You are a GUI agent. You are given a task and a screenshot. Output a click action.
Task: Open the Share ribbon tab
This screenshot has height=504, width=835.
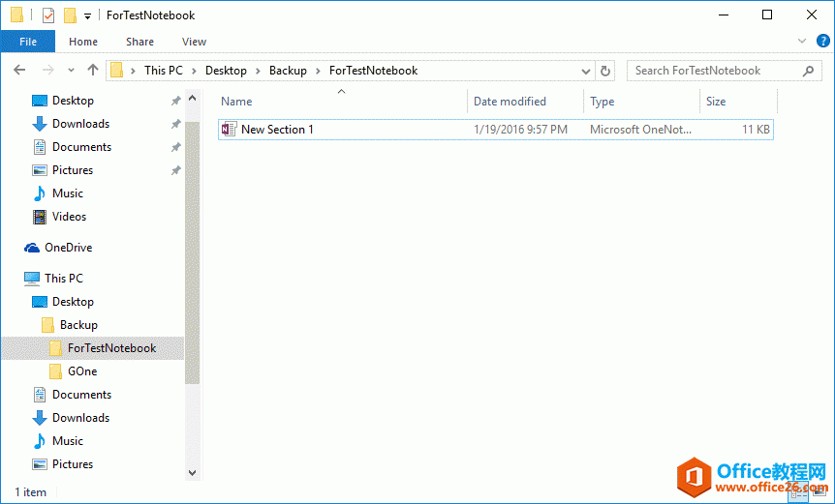coord(139,42)
